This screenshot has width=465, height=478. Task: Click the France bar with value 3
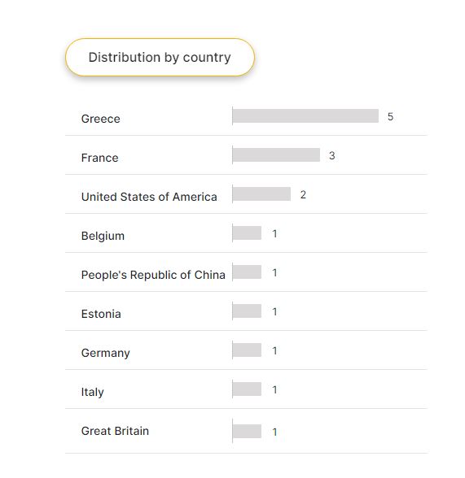tap(276, 154)
